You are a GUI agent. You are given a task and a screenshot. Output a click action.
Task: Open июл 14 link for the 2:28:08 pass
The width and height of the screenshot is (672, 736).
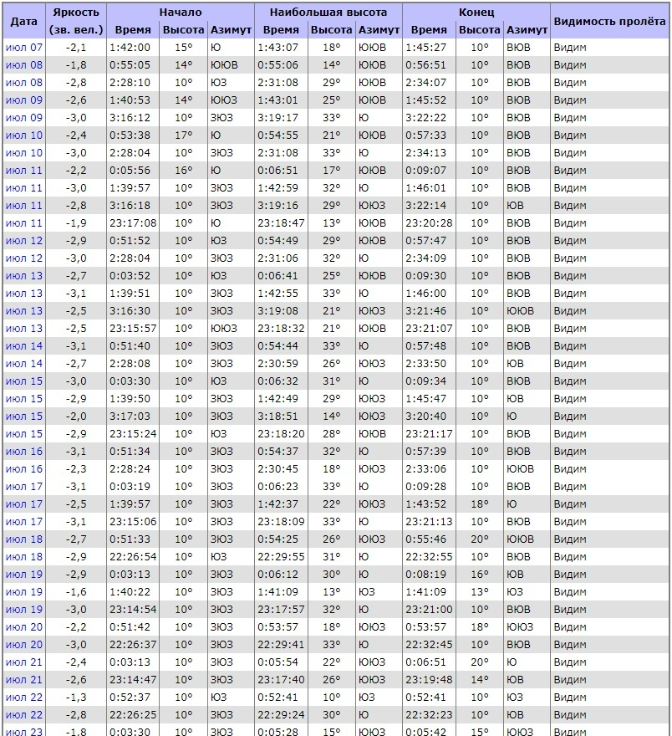(24, 363)
